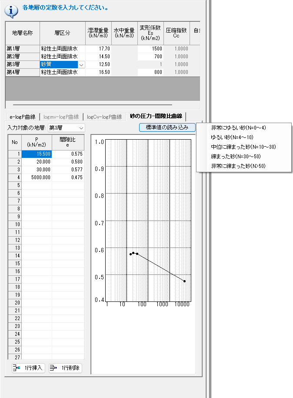Open the logCv-logP曲線 tab
This screenshot has width=293, height=398.
click(x=104, y=117)
